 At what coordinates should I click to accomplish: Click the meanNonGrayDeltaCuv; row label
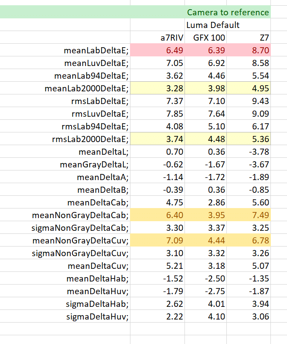click(x=81, y=241)
